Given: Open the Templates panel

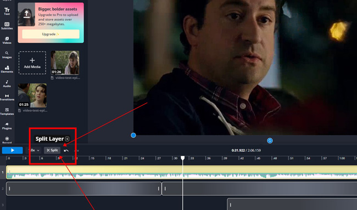Looking at the screenshot, I should (x=7, y=111).
